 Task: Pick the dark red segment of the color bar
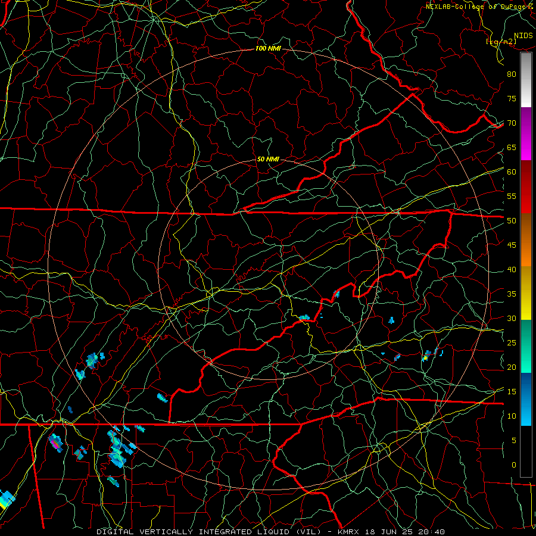[526, 187]
